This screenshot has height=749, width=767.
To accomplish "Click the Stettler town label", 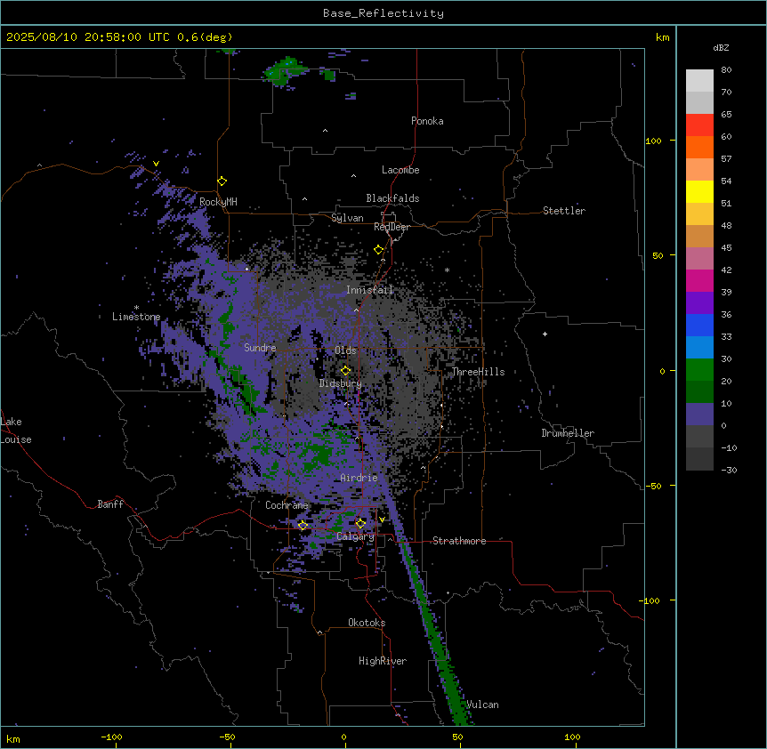I will click(564, 211).
